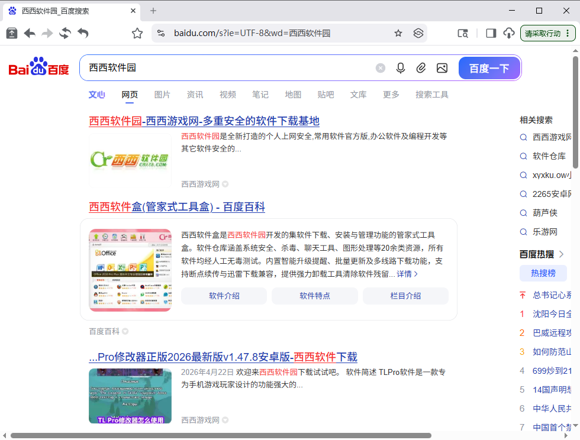The width and height of the screenshot is (580, 440).
Task: Open the 搜索工具 options
Action: pyautogui.click(x=431, y=95)
